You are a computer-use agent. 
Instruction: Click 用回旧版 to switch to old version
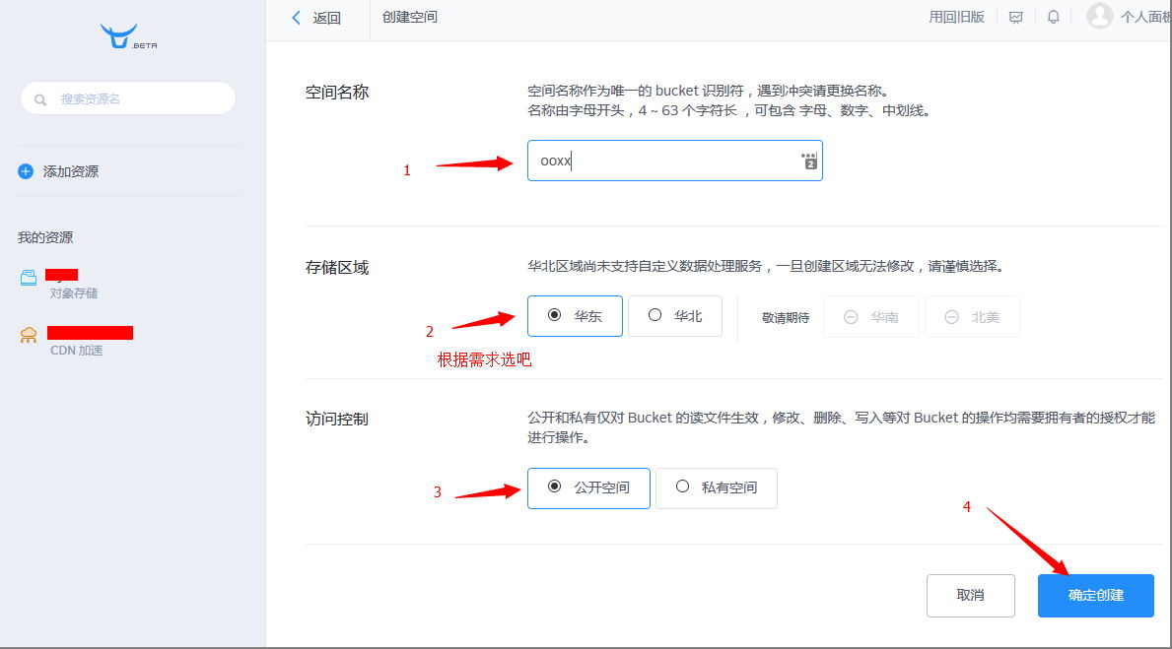pyautogui.click(x=956, y=17)
